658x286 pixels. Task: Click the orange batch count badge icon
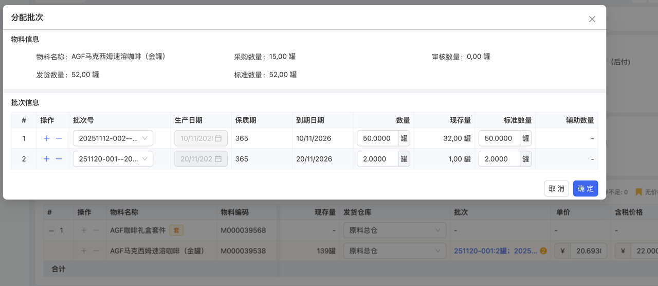pos(543,251)
